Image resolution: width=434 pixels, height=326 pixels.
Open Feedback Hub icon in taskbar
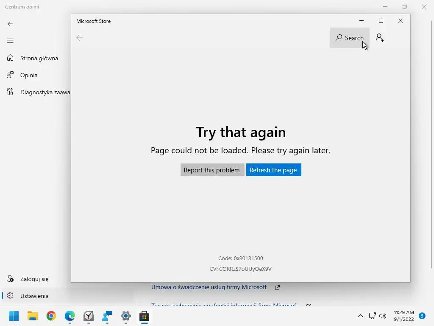point(107,316)
